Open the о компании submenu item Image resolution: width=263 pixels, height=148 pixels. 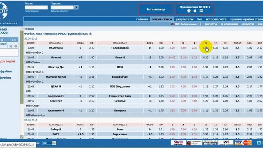point(229,24)
